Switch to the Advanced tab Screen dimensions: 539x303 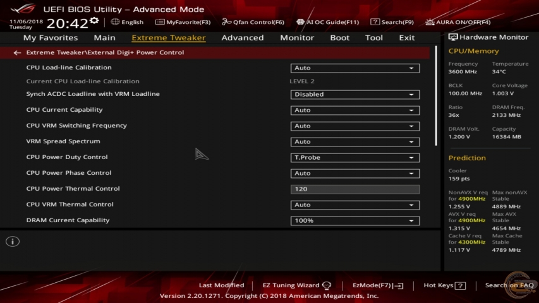click(243, 38)
